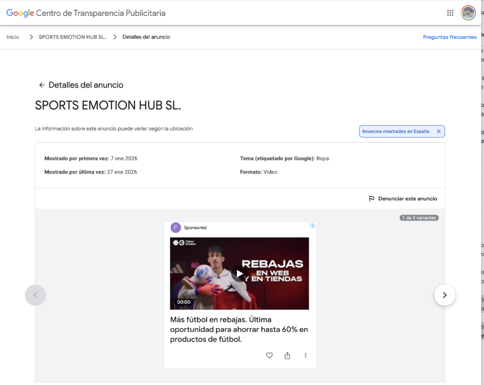
Task: Go back using the left arrow icon
Action: (42, 85)
